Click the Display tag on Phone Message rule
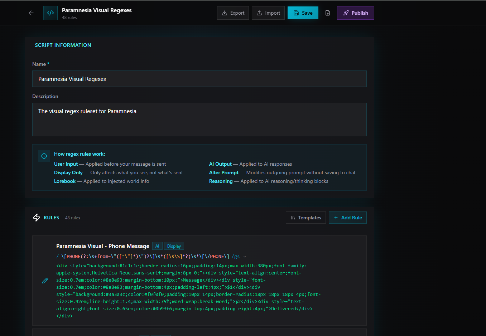This screenshot has width=486, height=336. (174, 246)
